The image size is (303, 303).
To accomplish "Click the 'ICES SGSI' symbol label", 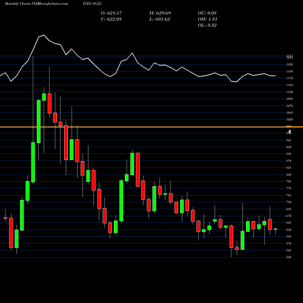I will [x=92, y=4].
